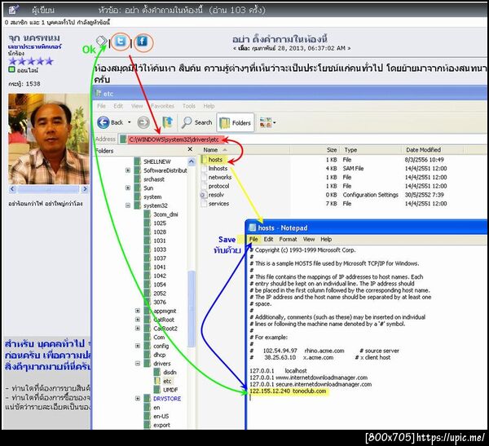This screenshot has height=446, width=489.
Task: Select the export folder in tree
Action: [x=157, y=425]
